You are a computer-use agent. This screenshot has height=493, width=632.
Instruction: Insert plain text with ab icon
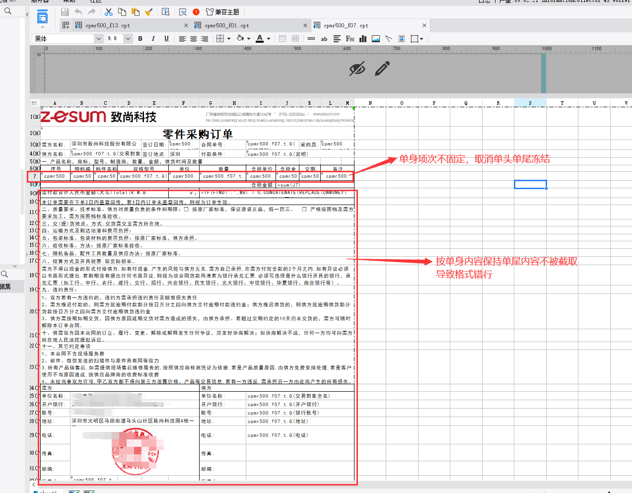[x=324, y=39]
